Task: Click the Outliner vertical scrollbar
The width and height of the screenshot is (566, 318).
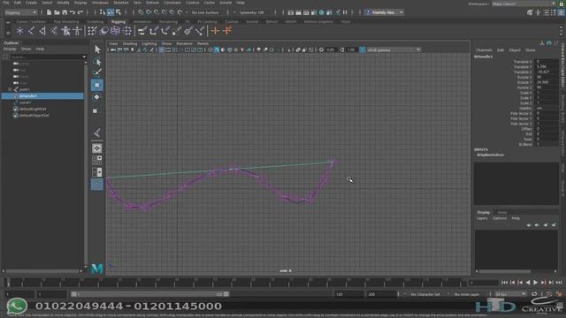Action: click(86, 164)
